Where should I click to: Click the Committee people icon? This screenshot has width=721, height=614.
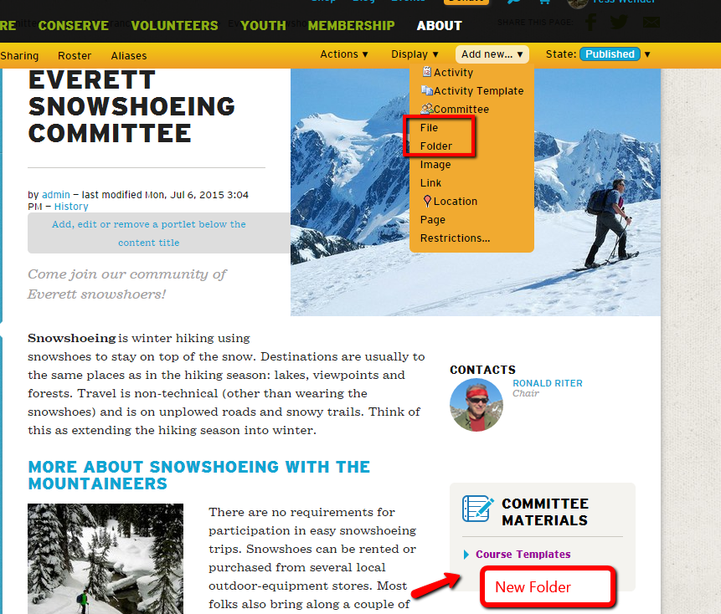[x=427, y=109]
